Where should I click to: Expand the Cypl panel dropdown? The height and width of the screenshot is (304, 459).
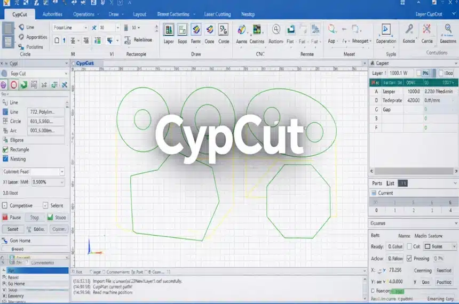(67, 63)
